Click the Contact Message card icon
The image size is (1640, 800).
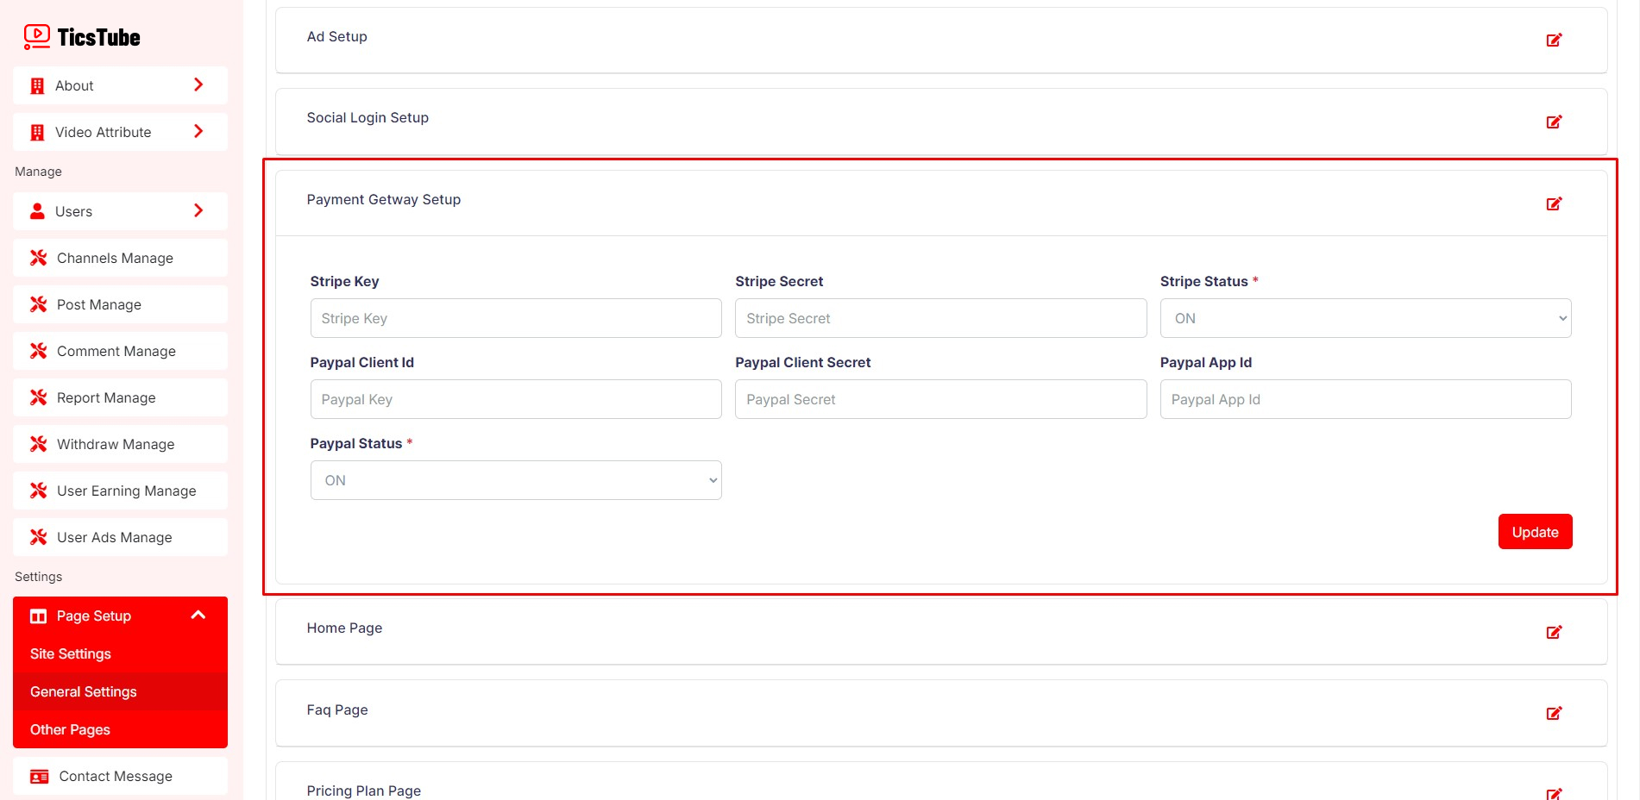click(x=40, y=777)
